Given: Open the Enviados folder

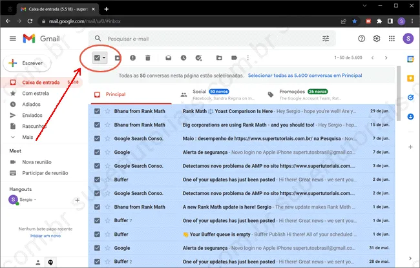Looking at the screenshot, I should (32, 116).
